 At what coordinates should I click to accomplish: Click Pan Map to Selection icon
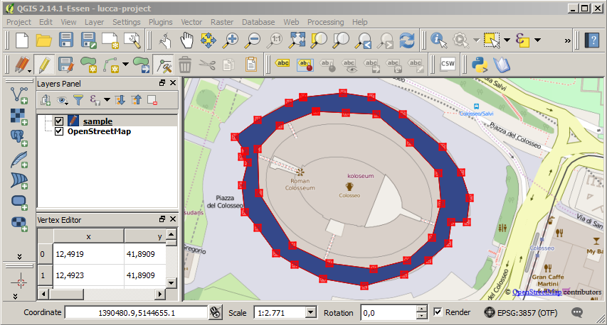click(209, 40)
